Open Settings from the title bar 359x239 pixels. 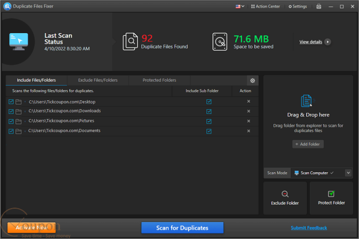click(x=297, y=6)
